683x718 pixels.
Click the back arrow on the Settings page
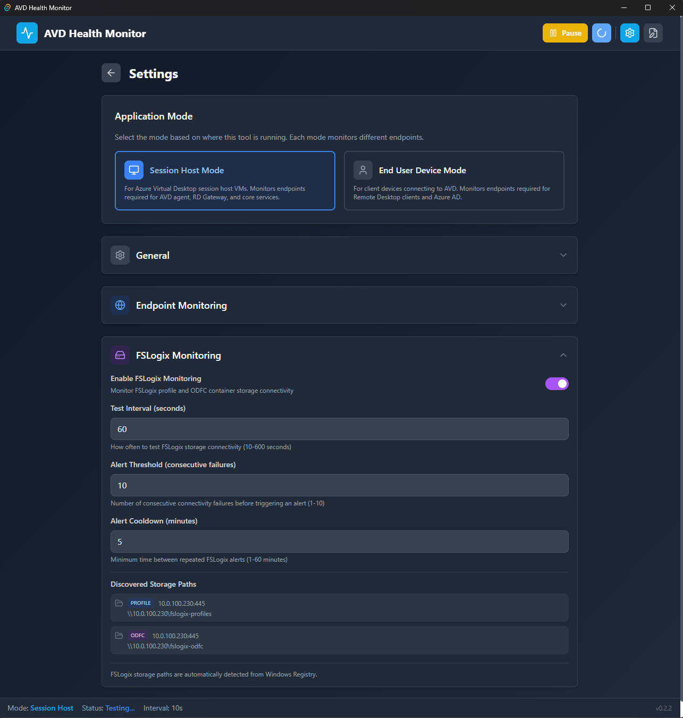(111, 73)
